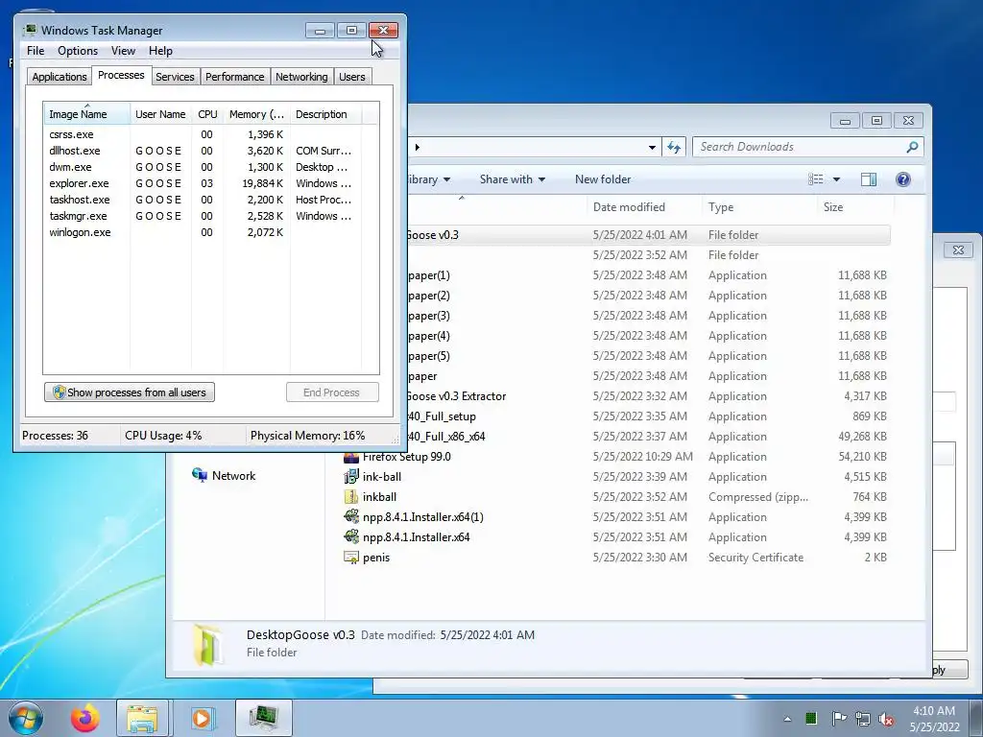Screen dimensions: 983x737
Task: Sort files by Size column
Action: click(x=855, y=207)
